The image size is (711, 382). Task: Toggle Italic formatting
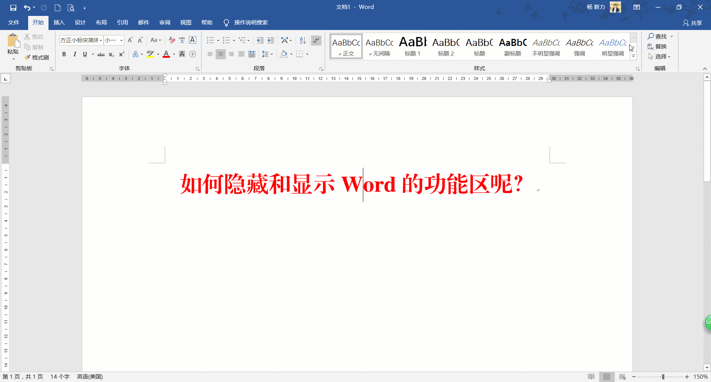click(x=74, y=54)
